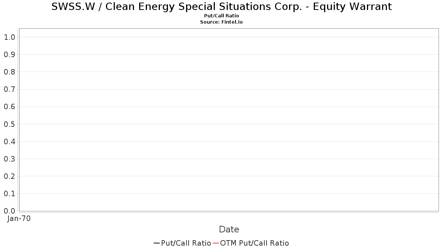
Task: Click the 0.0 y-axis label
Action: coord(10,211)
